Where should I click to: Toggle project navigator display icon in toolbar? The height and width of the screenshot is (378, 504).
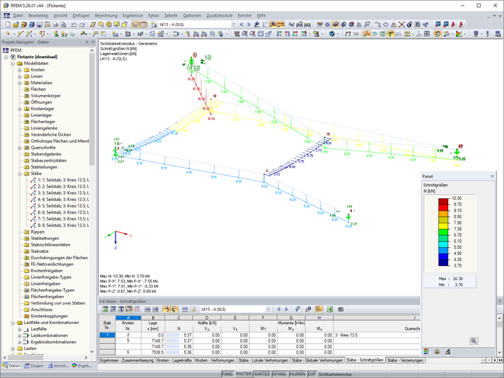click(x=135, y=24)
